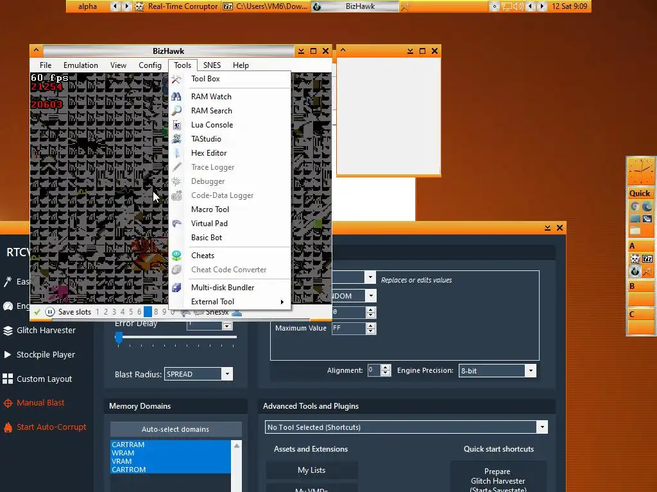This screenshot has width=657, height=492.
Task: Open the View menu
Action: (x=118, y=65)
